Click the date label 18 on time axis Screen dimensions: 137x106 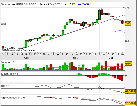tap(76, 54)
